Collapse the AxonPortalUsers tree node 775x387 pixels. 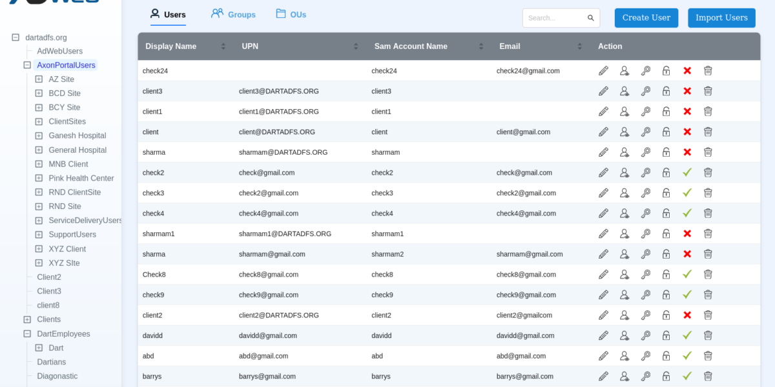pyautogui.click(x=27, y=65)
